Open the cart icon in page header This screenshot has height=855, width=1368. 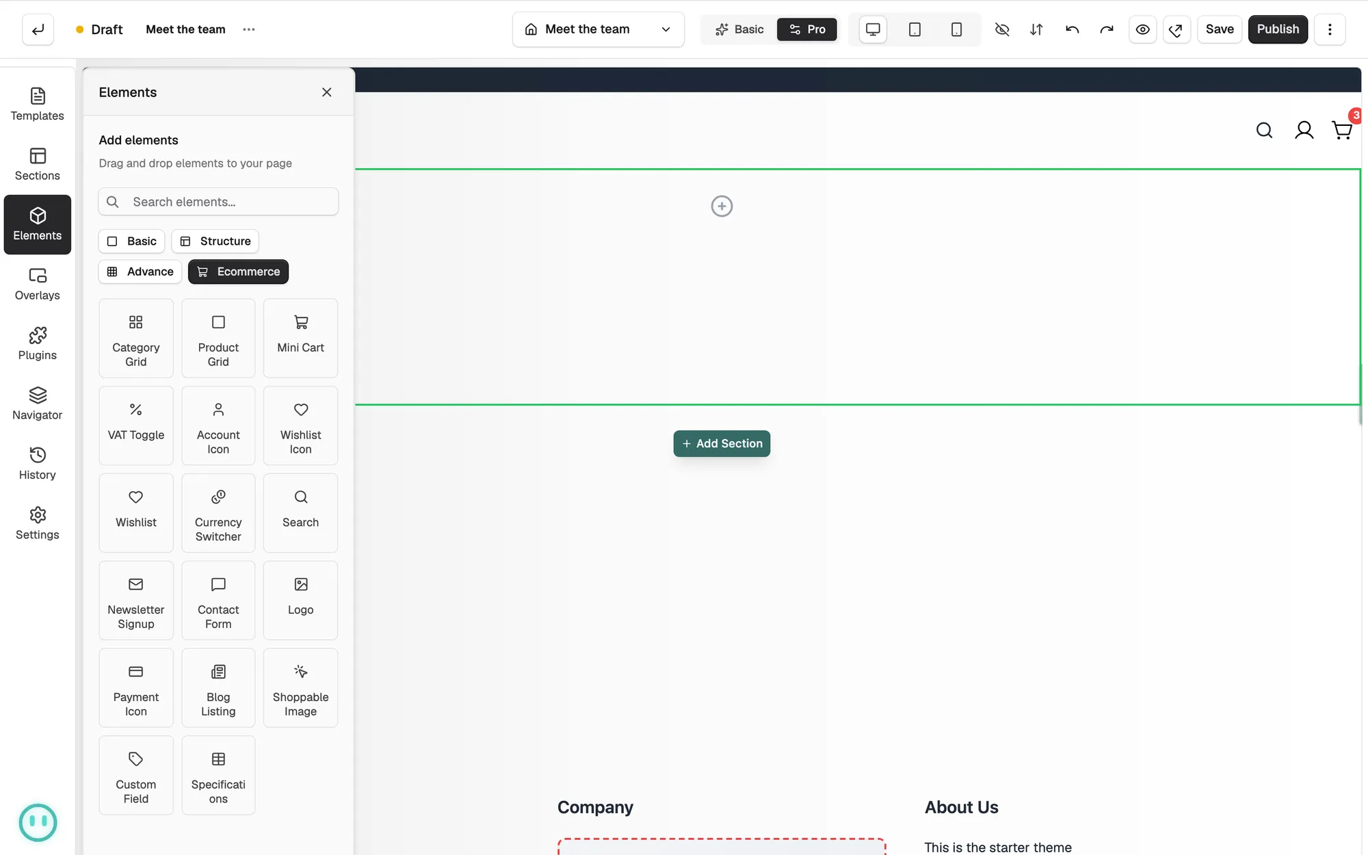point(1342,130)
